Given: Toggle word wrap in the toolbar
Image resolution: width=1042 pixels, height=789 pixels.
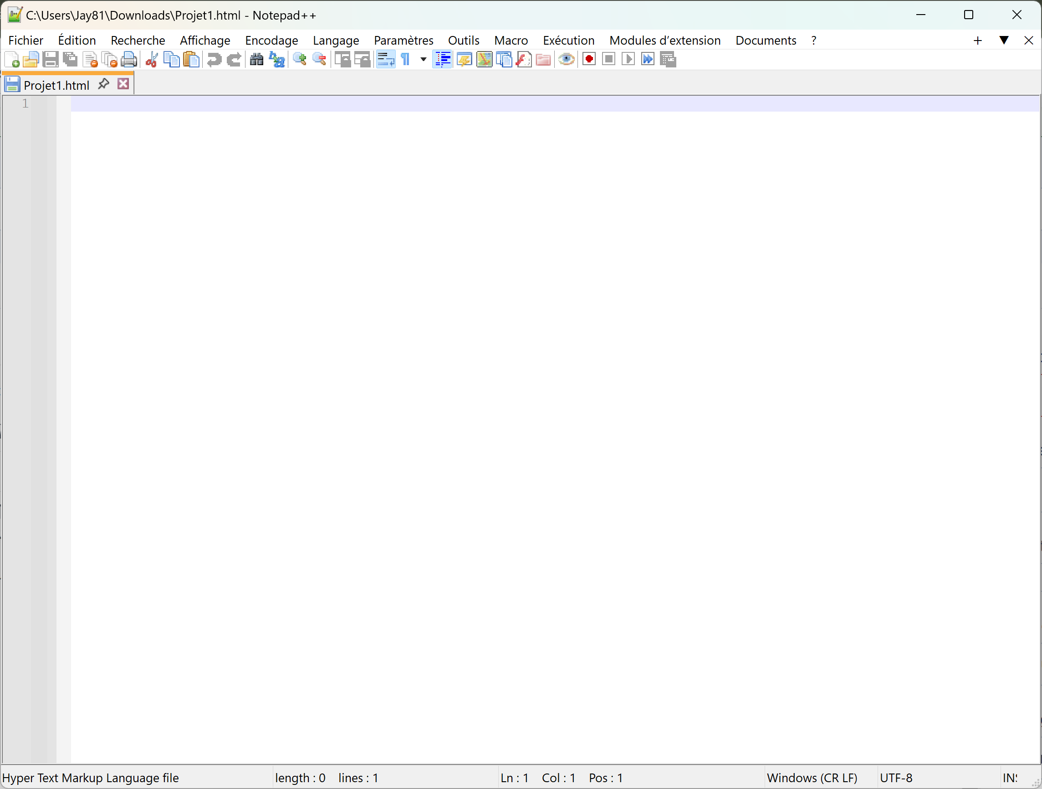Looking at the screenshot, I should click(x=385, y=59).
